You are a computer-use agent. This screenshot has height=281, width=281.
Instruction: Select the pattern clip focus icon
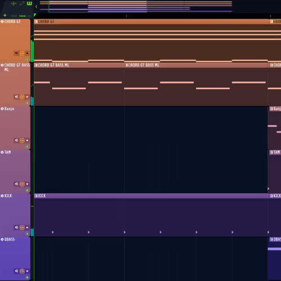pyautogui.click(x=29, y=3)
